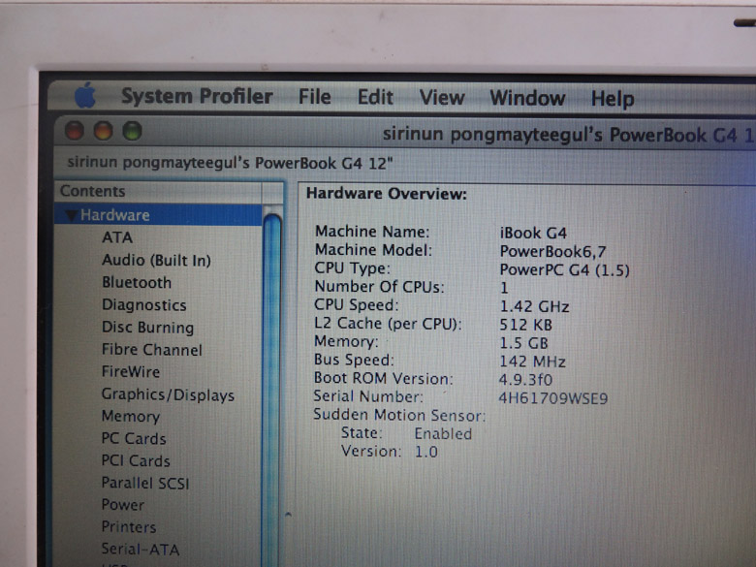Select Diagnostics in the contents list
This screenshot has width=756, height=567.
pyautogui.click(x=144, y=305)
